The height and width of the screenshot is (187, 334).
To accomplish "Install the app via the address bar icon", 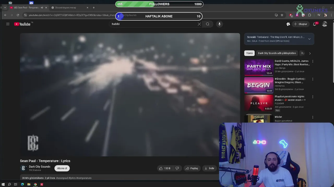I will click(276, 15).
